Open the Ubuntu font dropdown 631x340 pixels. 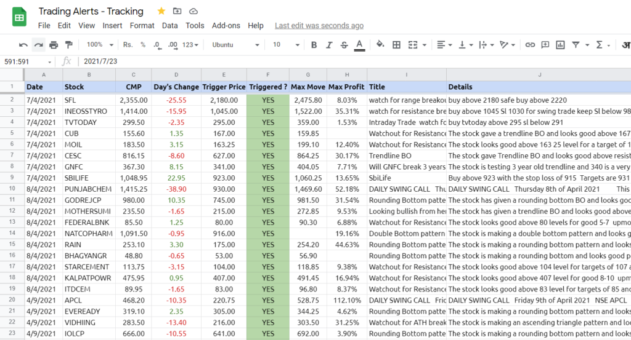coord(235,45)
